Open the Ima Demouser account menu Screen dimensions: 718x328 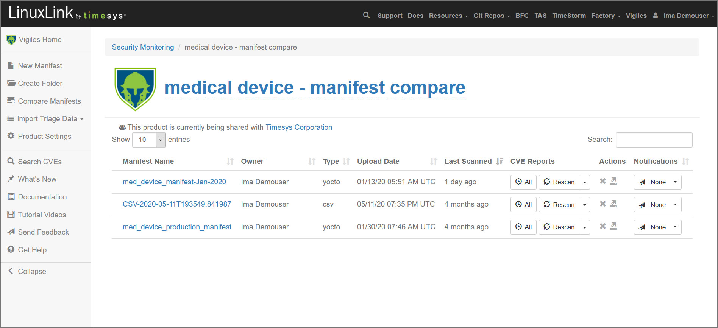pos(688,16)
